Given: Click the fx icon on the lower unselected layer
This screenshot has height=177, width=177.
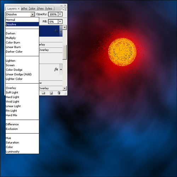Looking at the screenshot, I should pyautogui.click(x=56, y=69).
